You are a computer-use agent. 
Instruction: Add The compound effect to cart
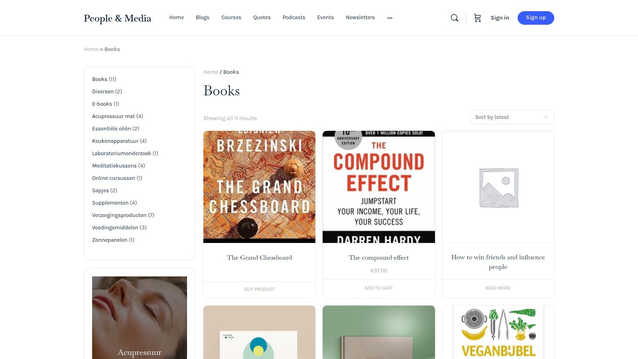point(378,288)
